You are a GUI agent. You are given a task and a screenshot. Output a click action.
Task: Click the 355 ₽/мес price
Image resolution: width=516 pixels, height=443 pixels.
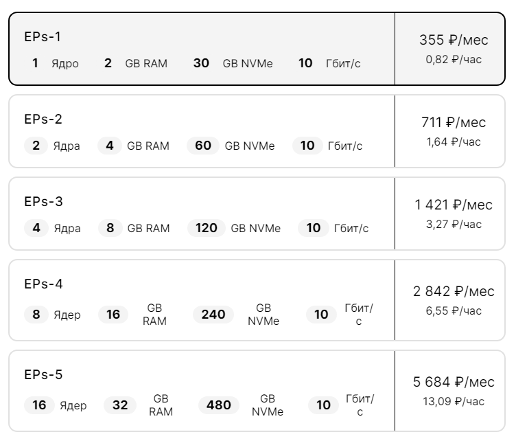point(454,40)
